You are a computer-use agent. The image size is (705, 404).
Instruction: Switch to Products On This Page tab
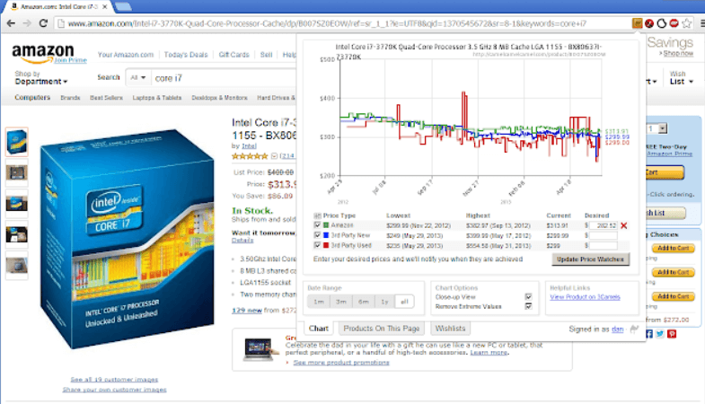click(x=382, y=329)
